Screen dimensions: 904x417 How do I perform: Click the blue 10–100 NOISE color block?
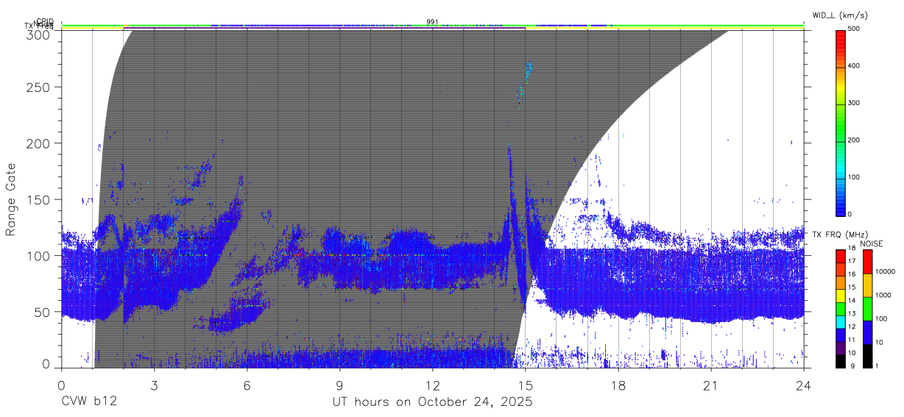[867, 332]
